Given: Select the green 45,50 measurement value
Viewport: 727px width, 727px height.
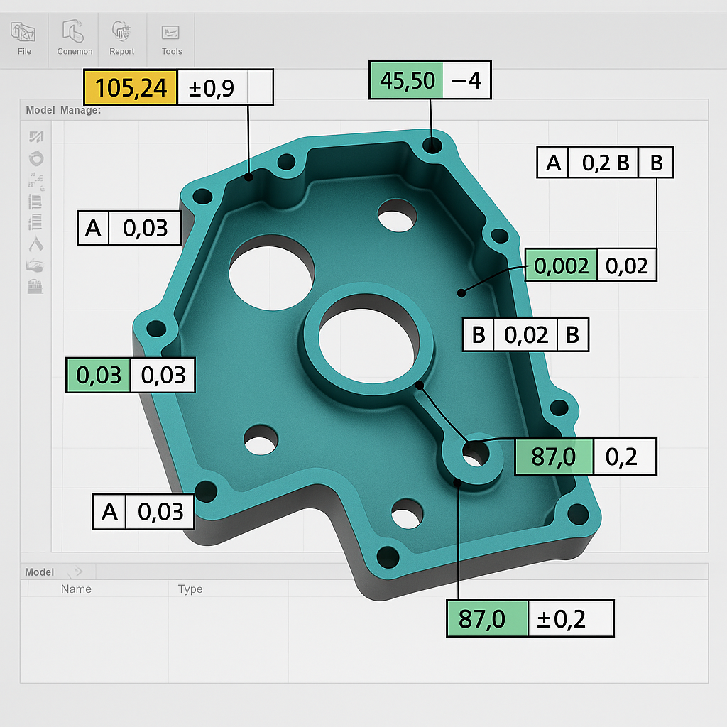Looking at the screenshot, I should click(407, 80).
